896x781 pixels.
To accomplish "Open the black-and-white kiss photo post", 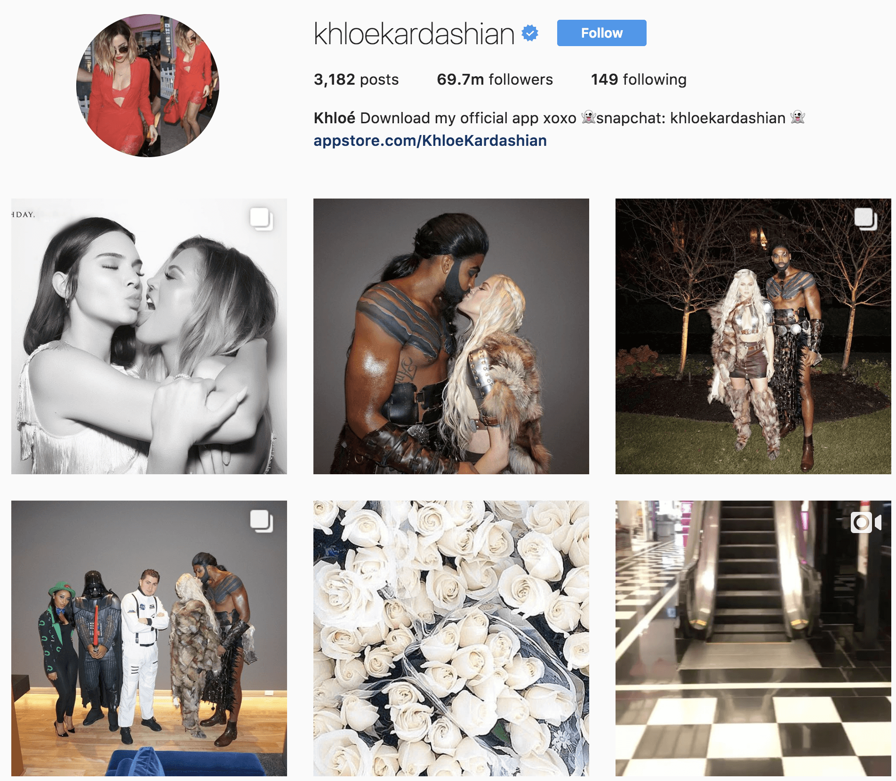I will [149, 336].
